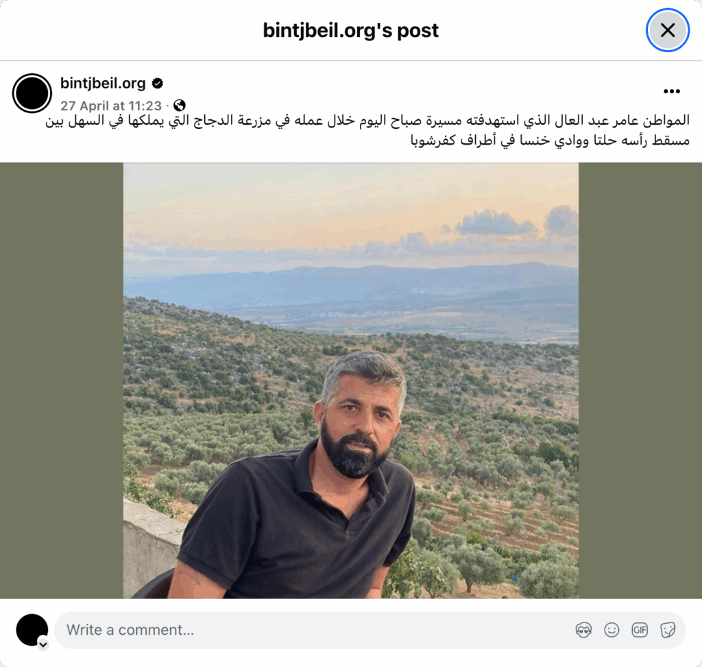Click the caption line ending with كفرشوبا
The width and height of the screenshot is (702, 667).
[x=550, y=140]
